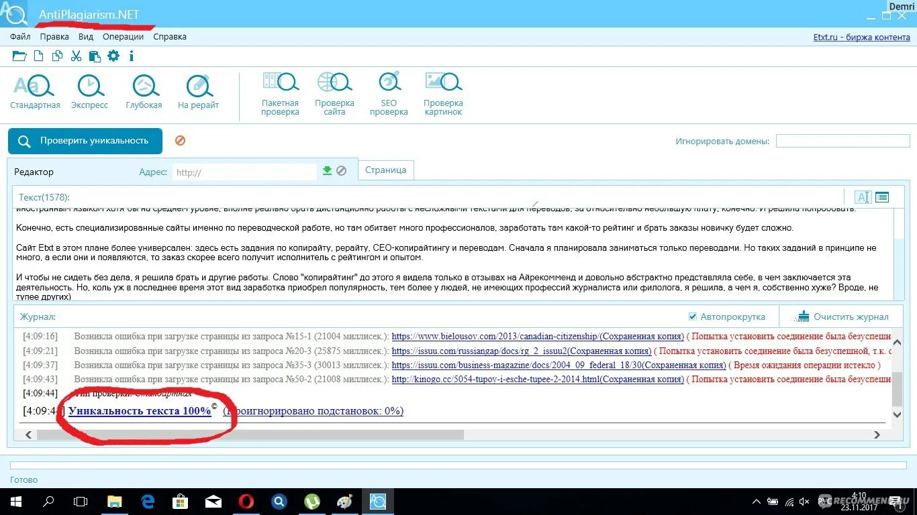Open the Файл menu
Image resolution: width=917 pixels, height=515 pixels.
coord(20,37)
